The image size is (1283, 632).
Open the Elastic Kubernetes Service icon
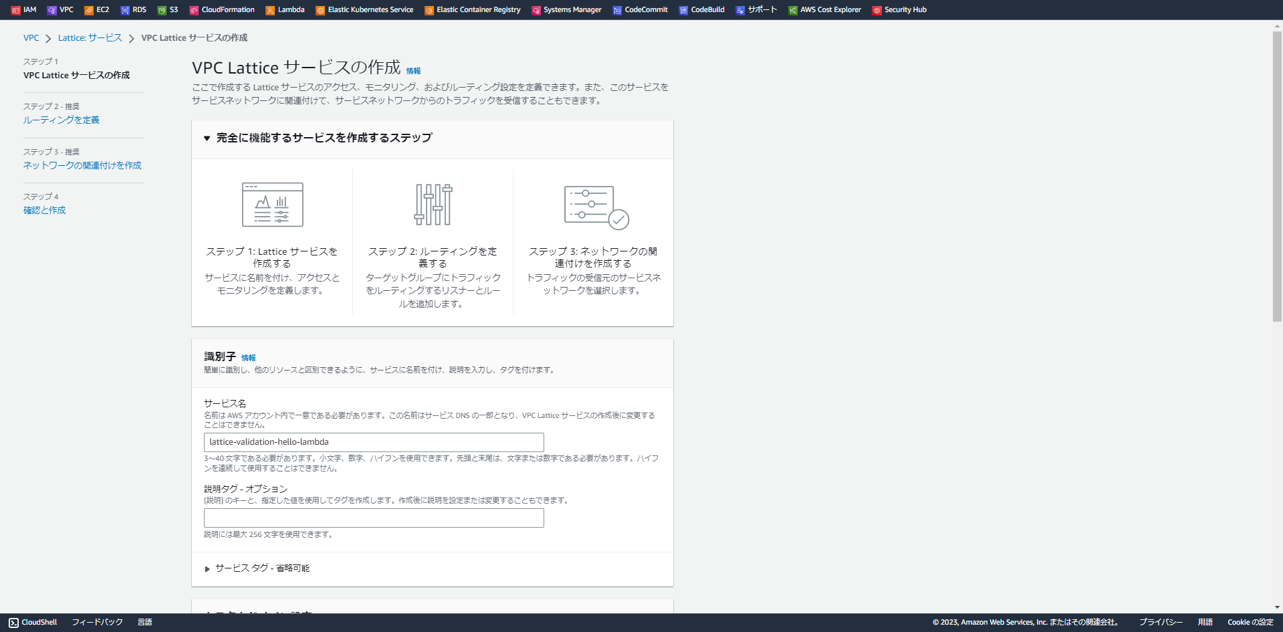coord(320,10)
